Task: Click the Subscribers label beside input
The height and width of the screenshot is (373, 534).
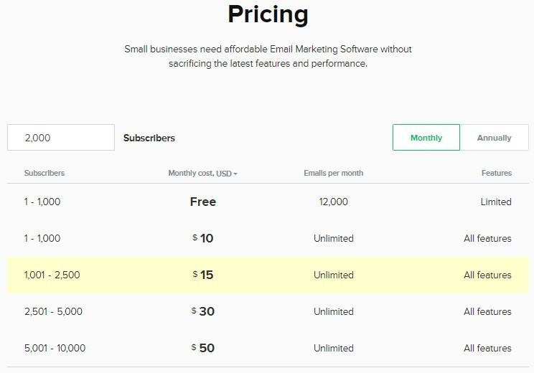Action: 149,138
